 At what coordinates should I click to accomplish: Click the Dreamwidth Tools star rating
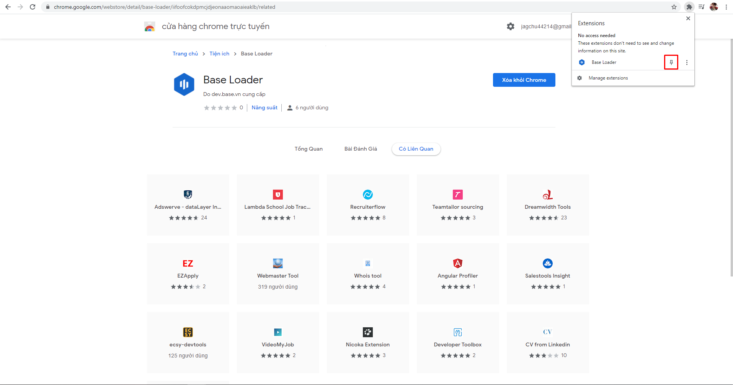point(544,218)
